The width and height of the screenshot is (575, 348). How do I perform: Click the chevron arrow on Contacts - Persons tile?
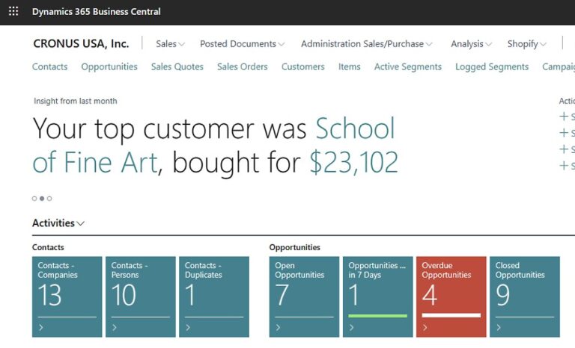[x=115, y=328]
